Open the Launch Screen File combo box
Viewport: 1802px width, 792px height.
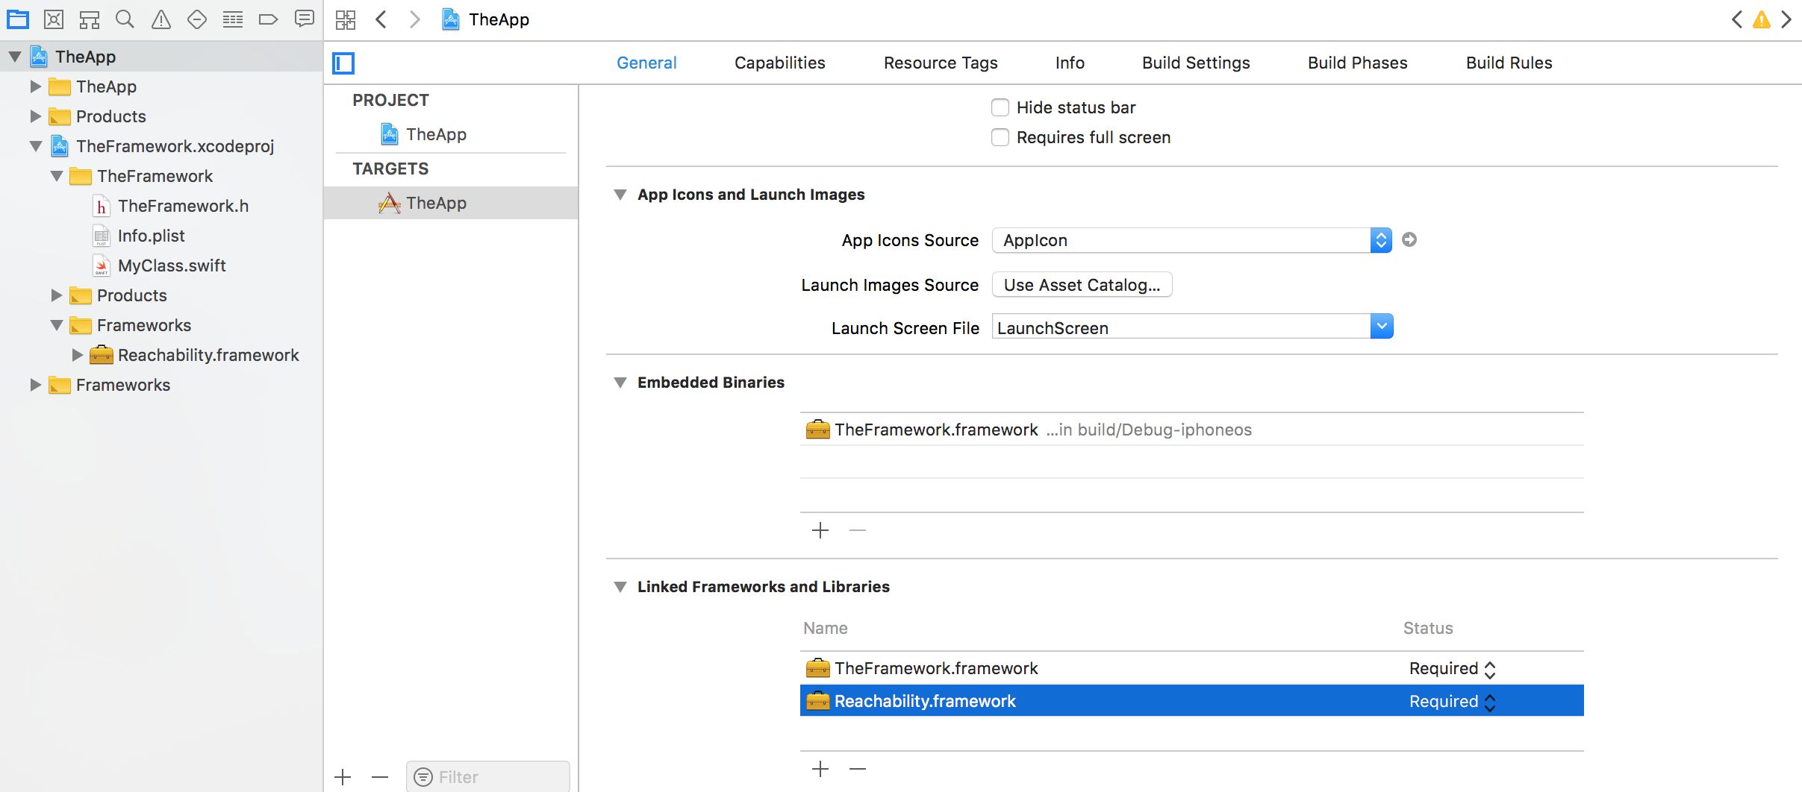(1381, 327)
